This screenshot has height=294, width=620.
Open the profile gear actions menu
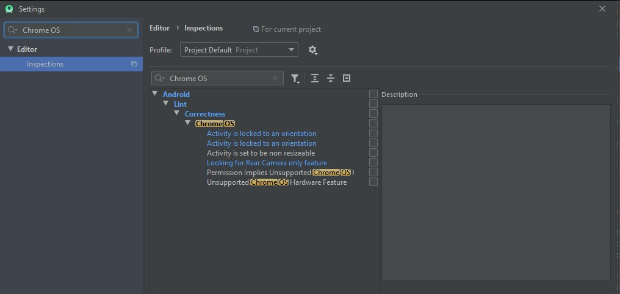click(x=313, y=50)
